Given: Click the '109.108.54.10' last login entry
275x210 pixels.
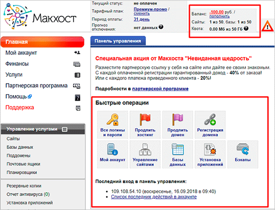Looking at the screenshot, I should point(126,191).
